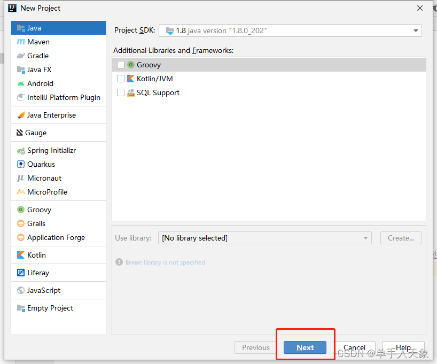The height and width of the screenshot is (364, 437).
Task: Click the Use library dropdown arrow
Action: 365,238
